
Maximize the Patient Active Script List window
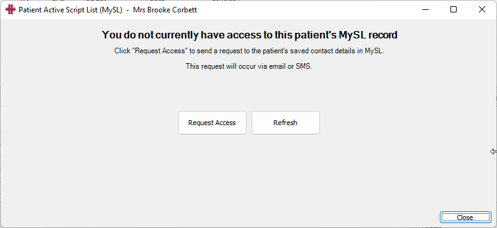454,10
